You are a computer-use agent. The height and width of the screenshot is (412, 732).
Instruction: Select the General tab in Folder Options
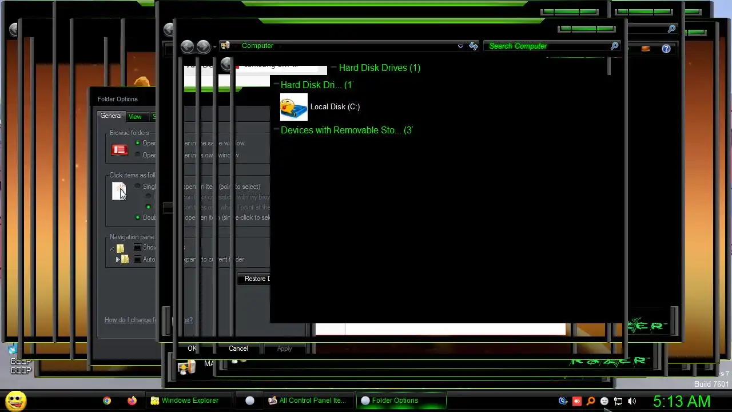point(111,116)
